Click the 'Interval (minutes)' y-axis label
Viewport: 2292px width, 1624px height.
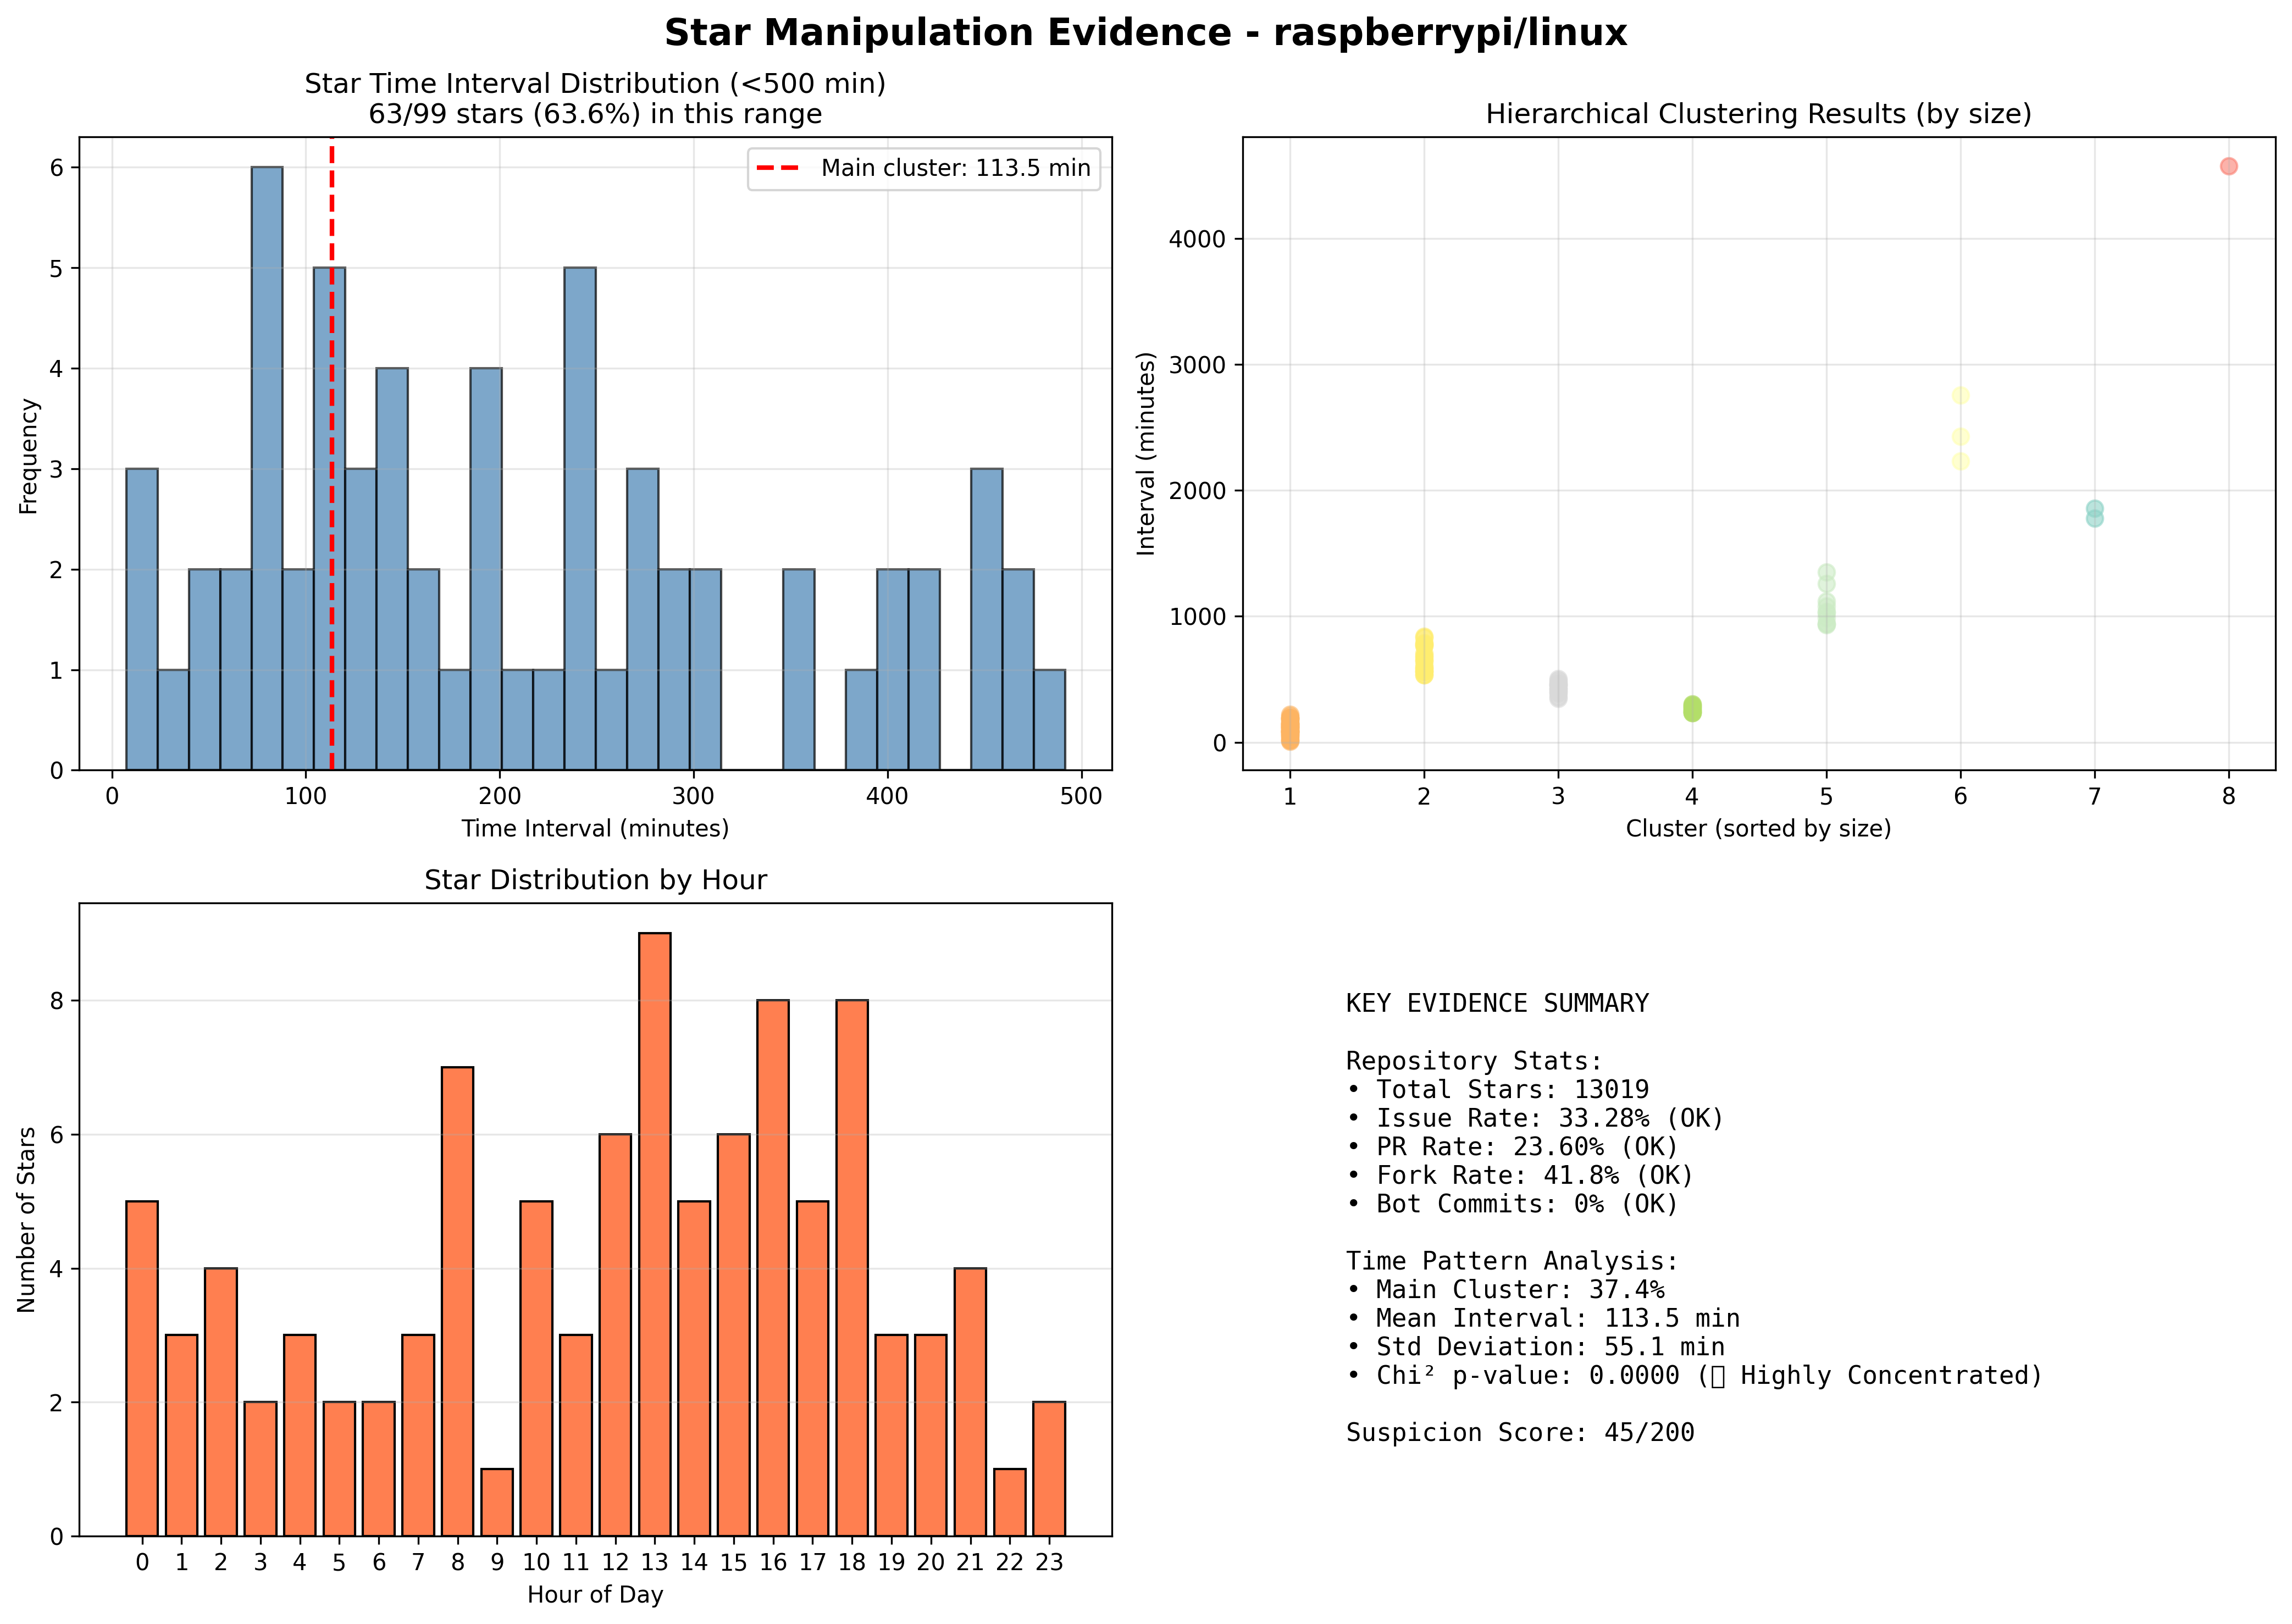click(x=1146, y=453)
